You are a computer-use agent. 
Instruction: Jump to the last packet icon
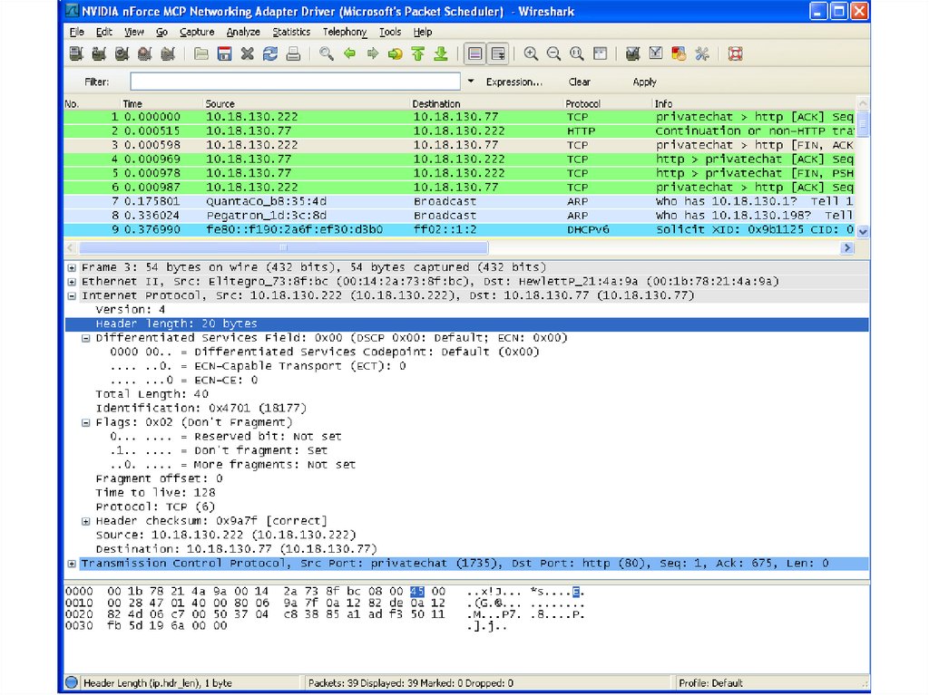pyautogui.click(x=441, y=54)
